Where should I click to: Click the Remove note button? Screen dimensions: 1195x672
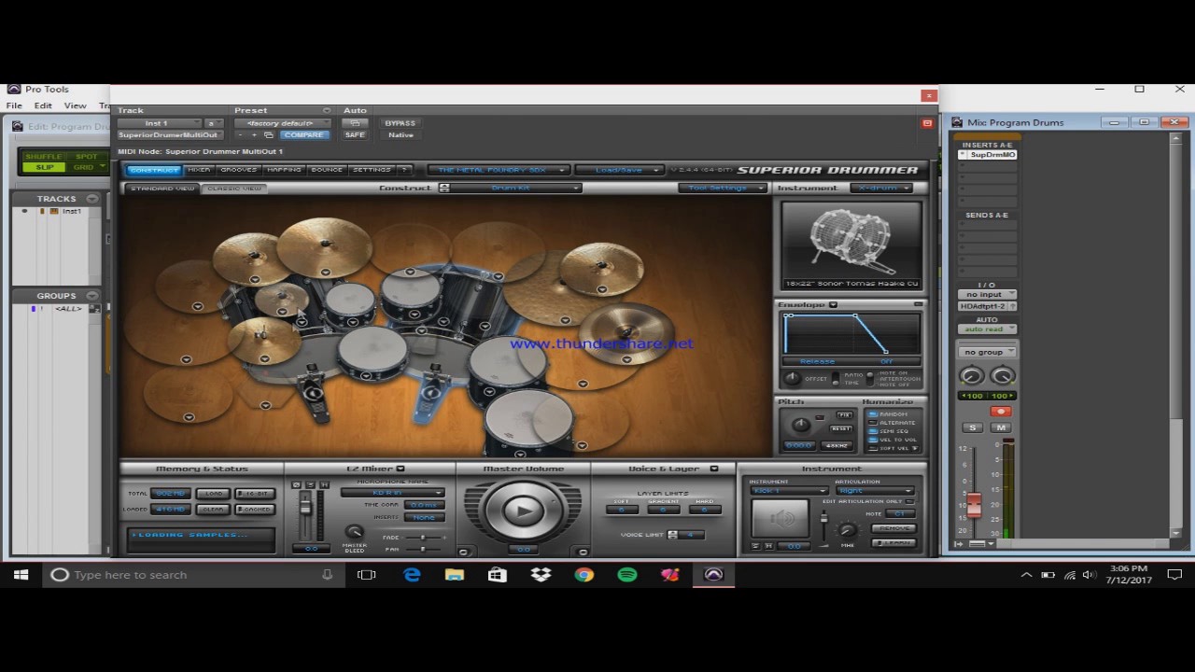[x=894, y=528]
